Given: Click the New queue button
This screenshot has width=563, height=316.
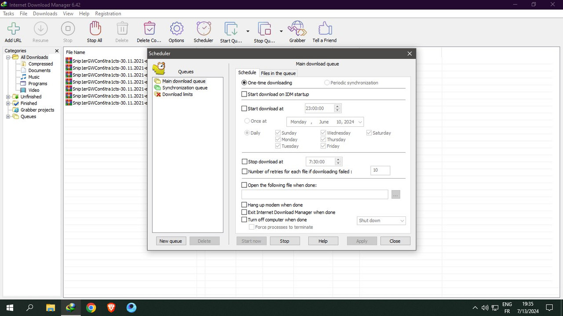Looking at the screenshot, I should 171,241.
